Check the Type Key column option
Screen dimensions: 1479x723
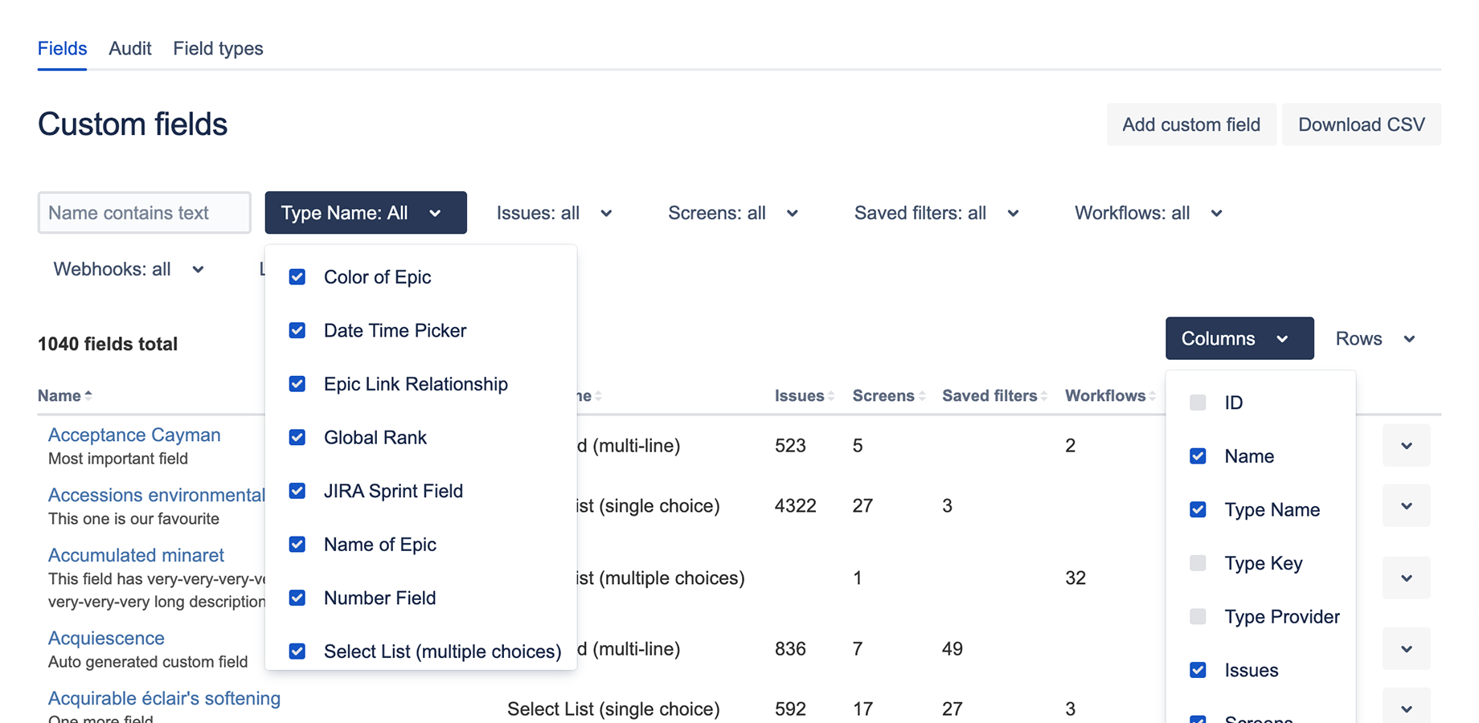1198,563
